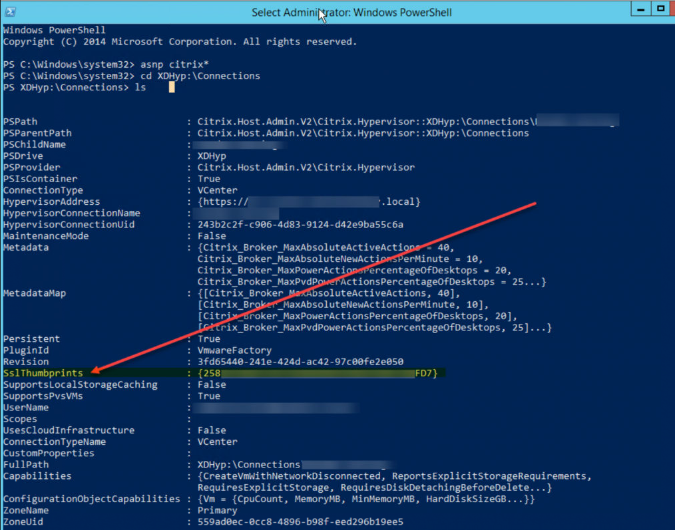The height and width of the screenshot is (530, 675).
Task: Click the SupportsLocalStorageCaching property name
Action: (80, 384)
